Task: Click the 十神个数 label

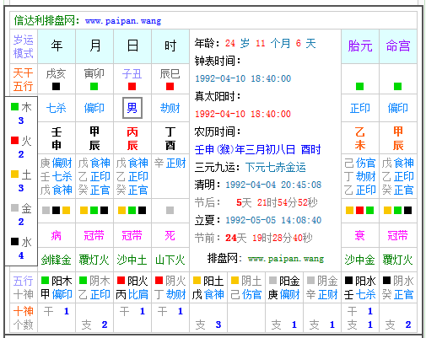Action: click(x=24, y=318)
